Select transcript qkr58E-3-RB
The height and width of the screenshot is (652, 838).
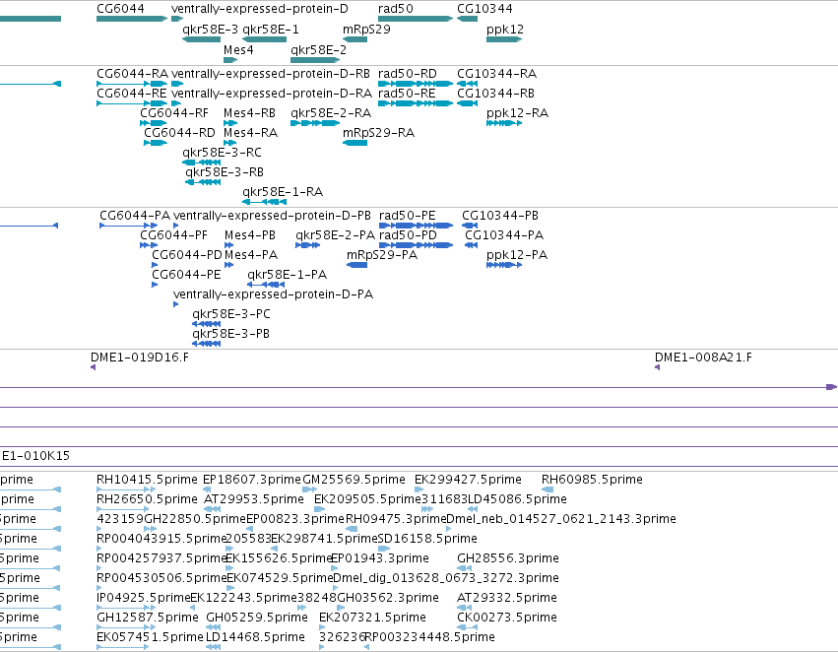(225, 172)
